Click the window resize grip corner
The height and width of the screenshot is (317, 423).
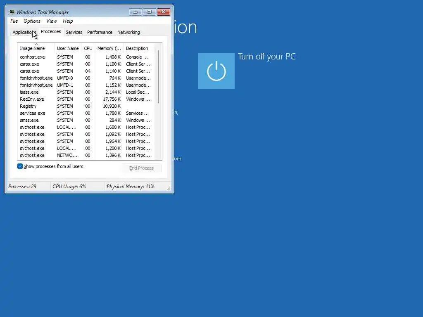tap(169, 188)
